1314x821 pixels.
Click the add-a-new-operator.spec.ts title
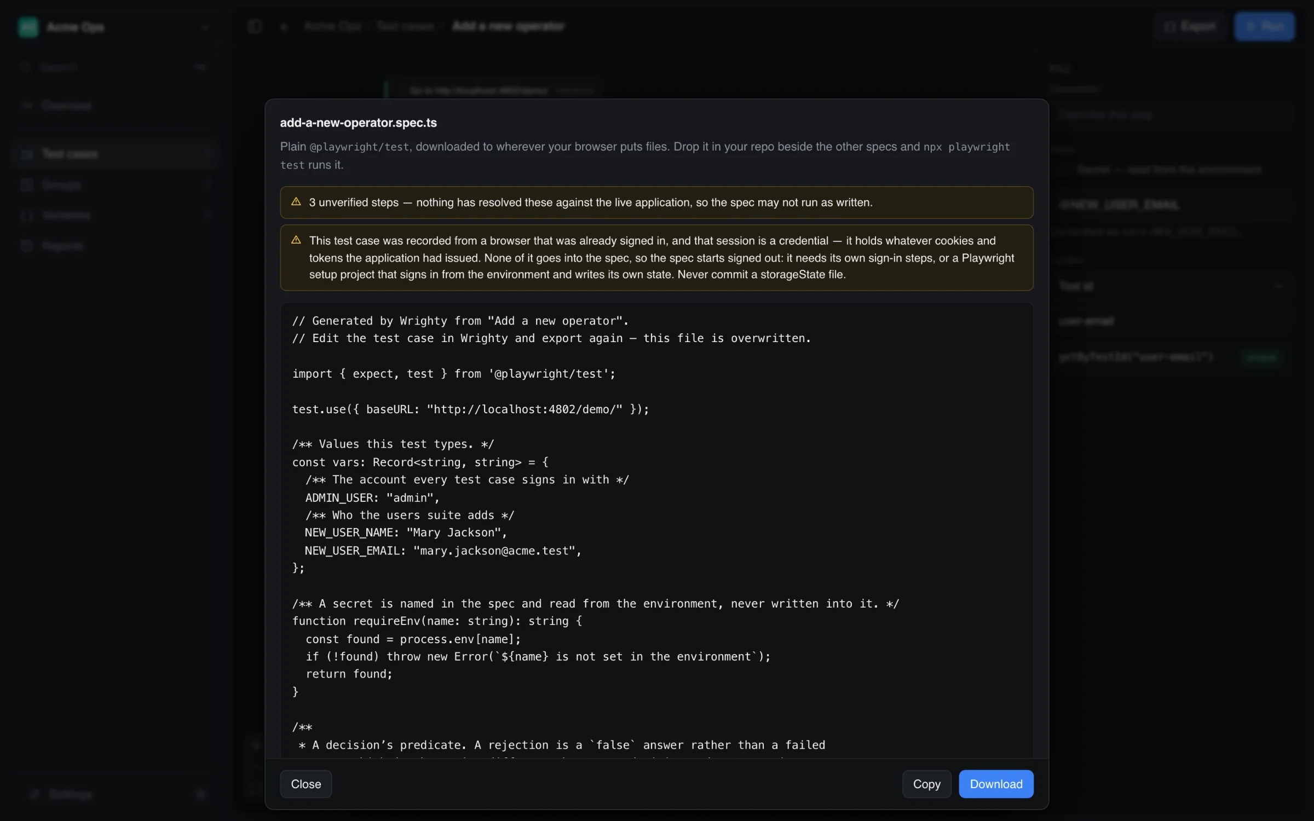coord(358,123)
